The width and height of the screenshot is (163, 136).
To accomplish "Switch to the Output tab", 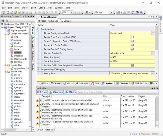I will coord(40,130).
